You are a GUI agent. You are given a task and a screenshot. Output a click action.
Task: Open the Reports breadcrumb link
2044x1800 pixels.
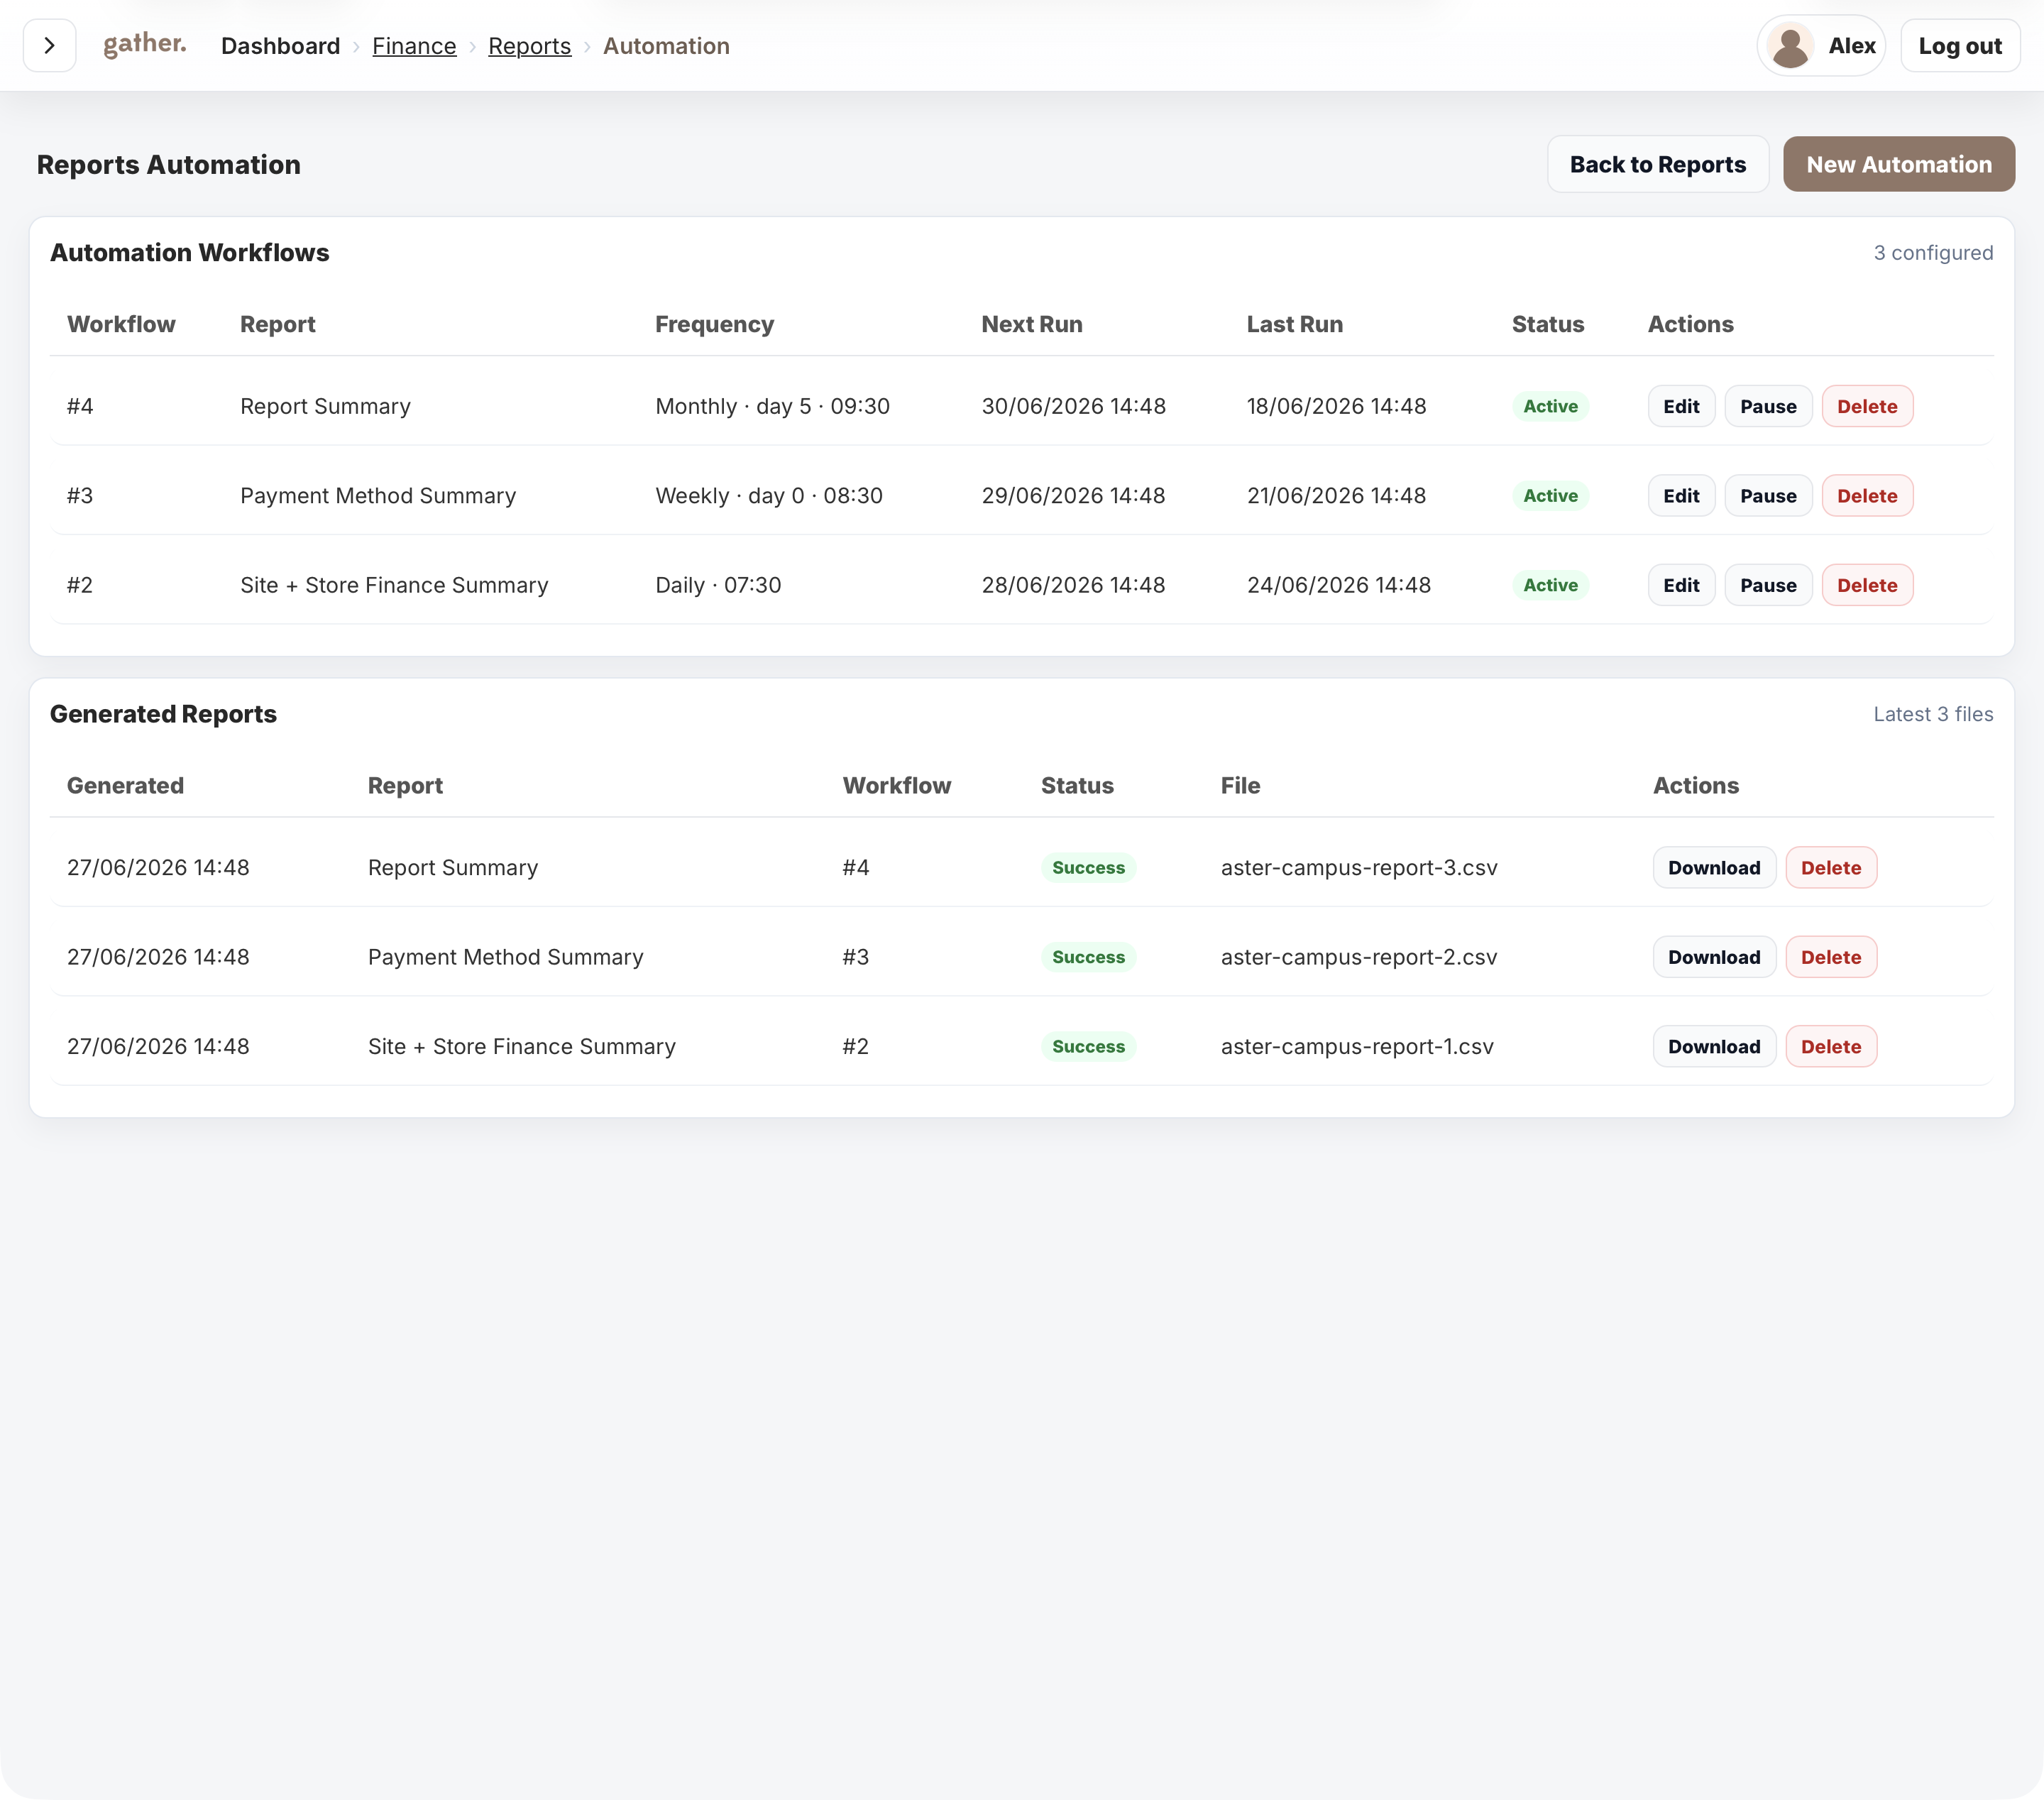point(529,46)
